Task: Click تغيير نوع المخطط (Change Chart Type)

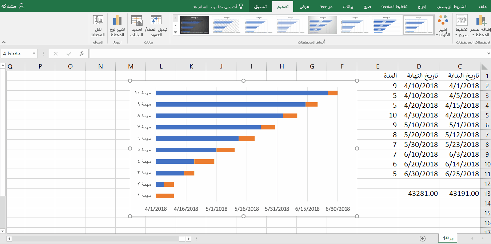Action: (x=117, y=26)
